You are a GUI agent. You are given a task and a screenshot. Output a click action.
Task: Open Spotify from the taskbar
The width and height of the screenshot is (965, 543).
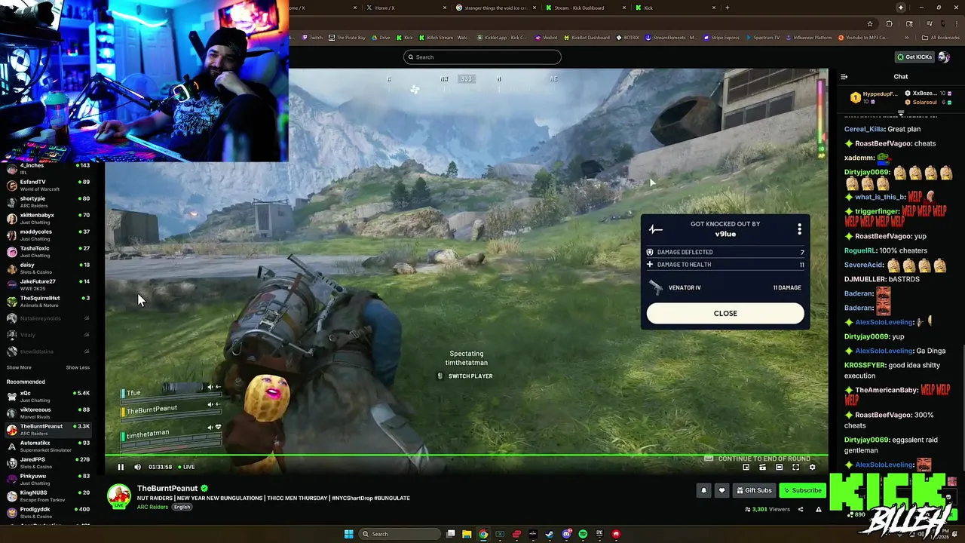coord(583,534)
